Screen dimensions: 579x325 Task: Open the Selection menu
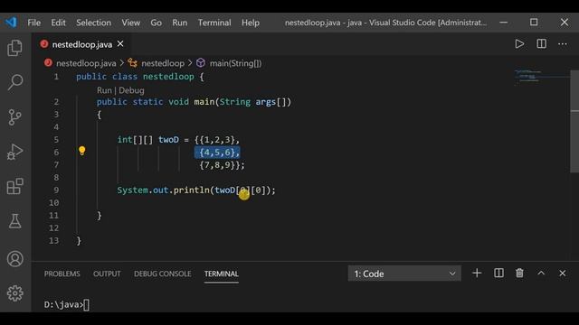(93, 23)
